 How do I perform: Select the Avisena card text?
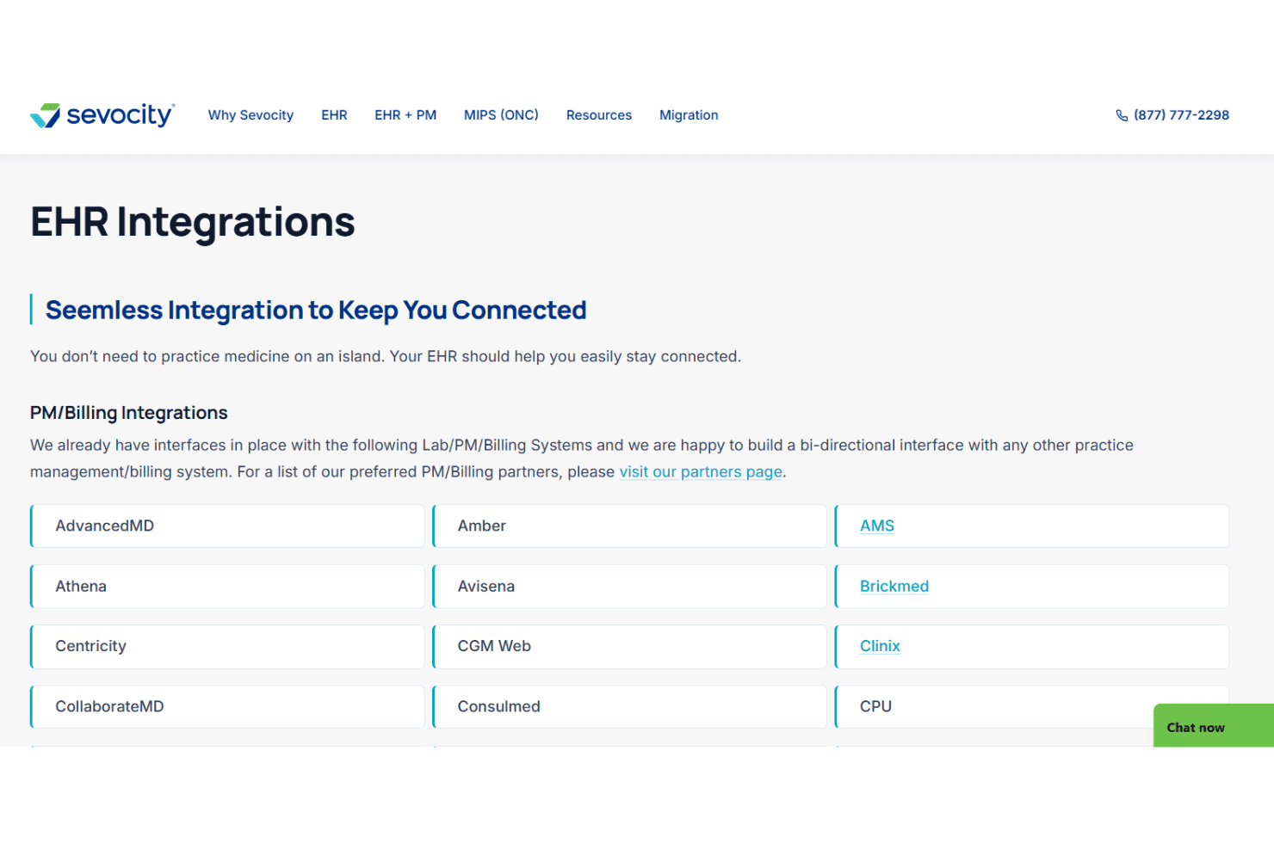coord(486,586)
